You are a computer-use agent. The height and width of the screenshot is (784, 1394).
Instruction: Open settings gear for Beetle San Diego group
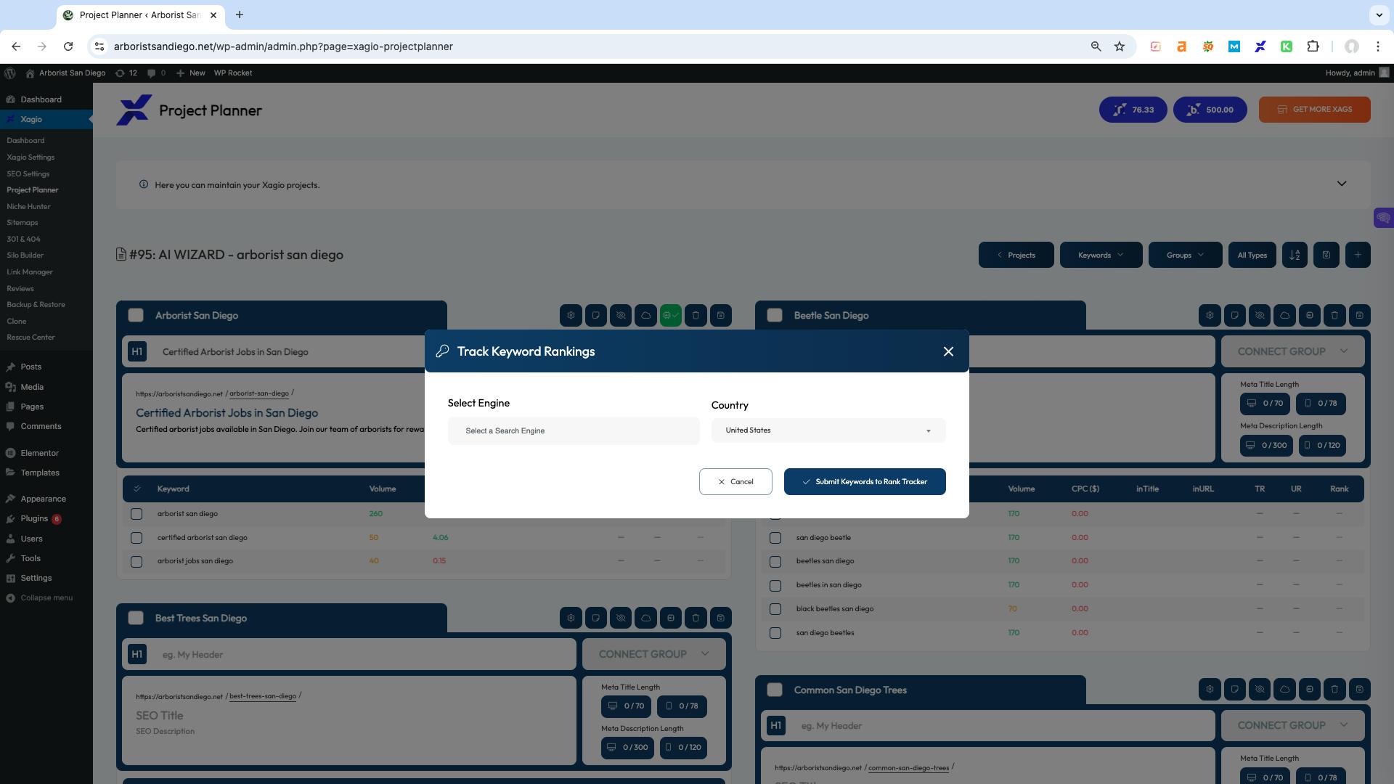pyautogui.click(x=1210, y=315)
